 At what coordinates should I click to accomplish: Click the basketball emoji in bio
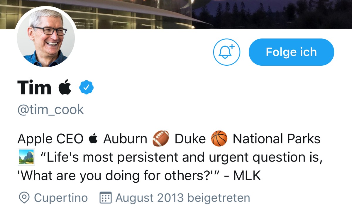(219, 139)
